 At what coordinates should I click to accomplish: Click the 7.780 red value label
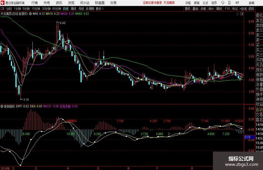coord(120,121)
